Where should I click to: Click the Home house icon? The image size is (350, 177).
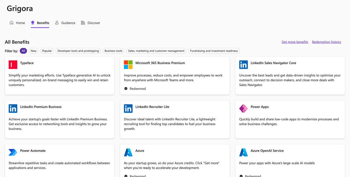[x=12, y=23]
